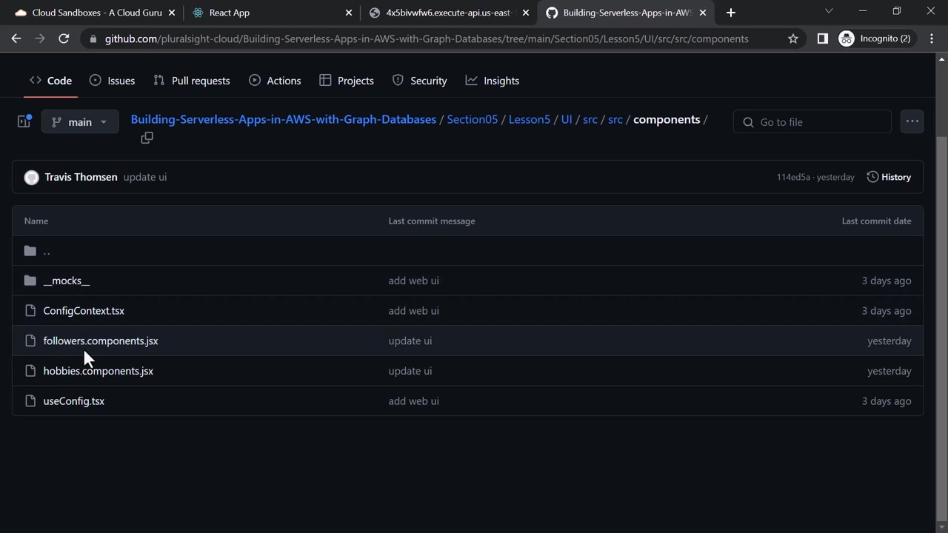Screen dimensions: 948x533
Task: Open the main branch dropdown
Action: click(x=80, y=122)
